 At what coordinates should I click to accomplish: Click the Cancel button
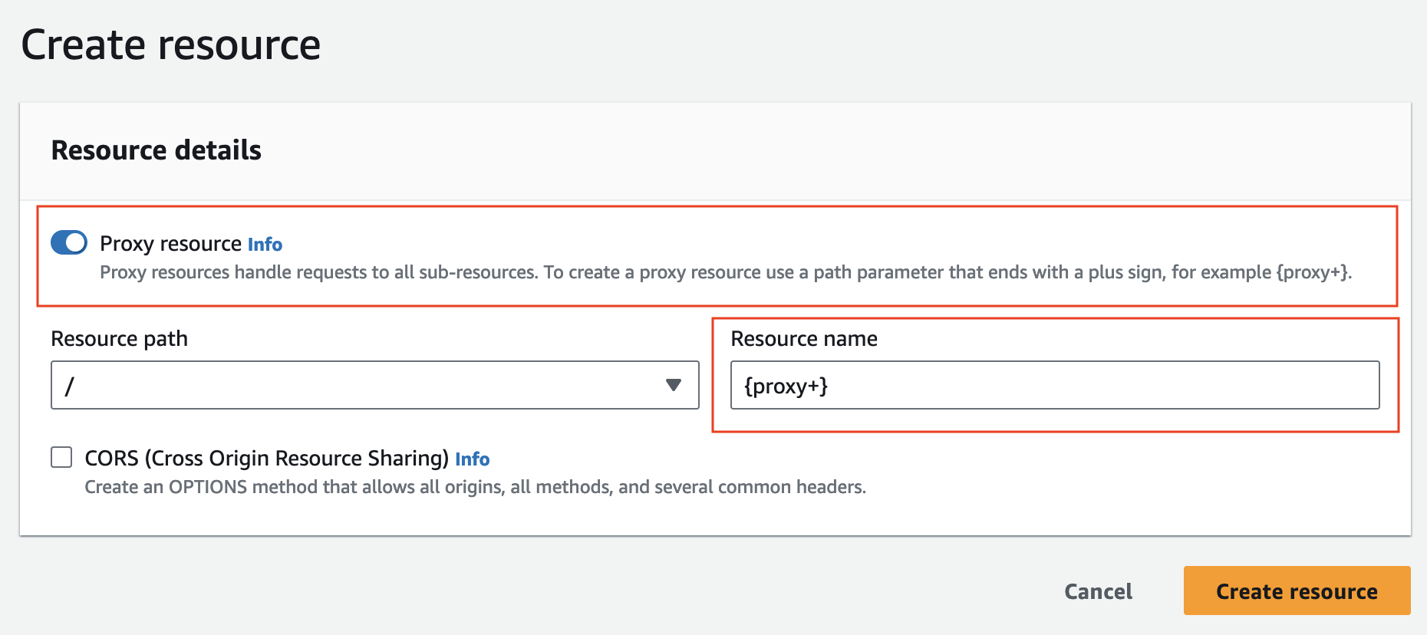(x=1099, y=591)
